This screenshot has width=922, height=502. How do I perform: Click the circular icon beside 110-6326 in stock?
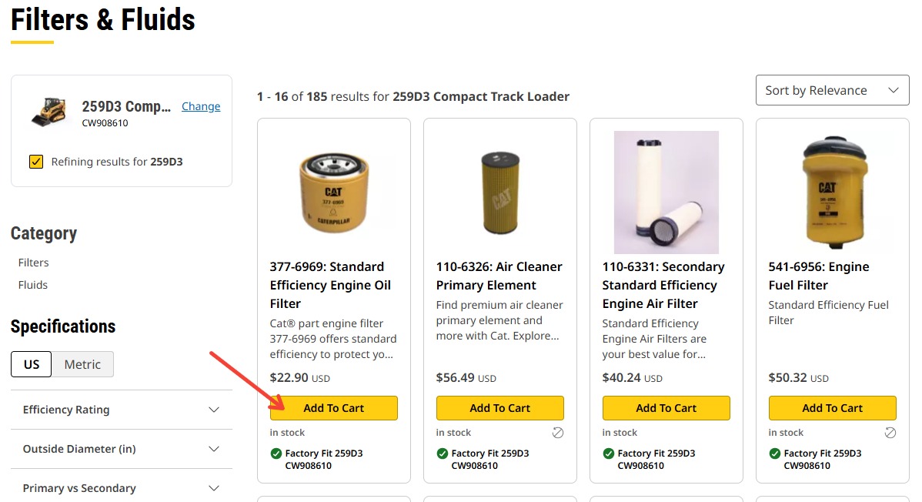click(557, 433)
